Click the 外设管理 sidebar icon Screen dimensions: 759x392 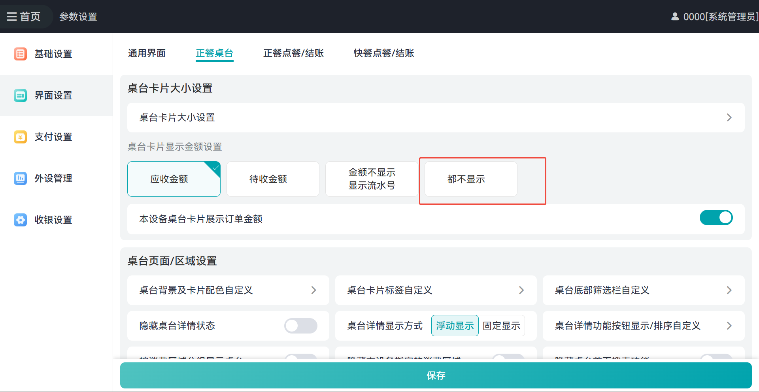coord(20,178)
